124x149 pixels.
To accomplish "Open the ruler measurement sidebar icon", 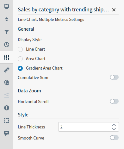I will [7, 70].
